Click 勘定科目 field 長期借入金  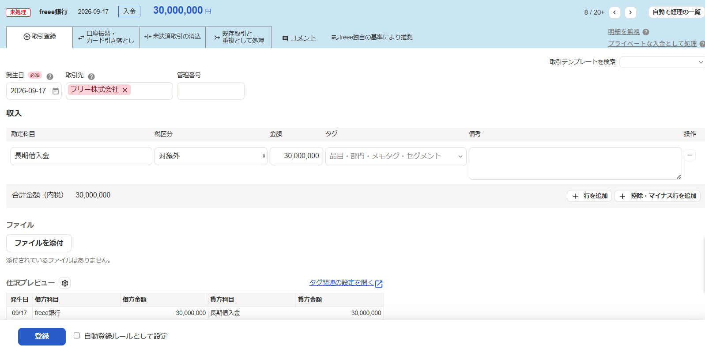tap(81, 156)
